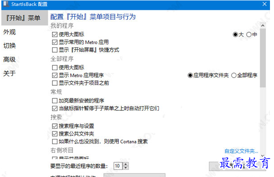The width and height of the screenshot is (274, 177).
Task: Select the 『开始』菜单 tab
Action: pos(25,18)
